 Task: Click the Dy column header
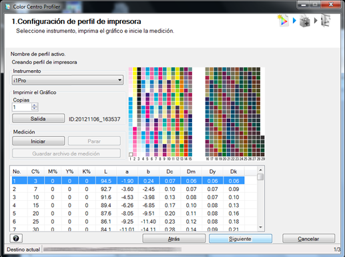tap(213, 172)
